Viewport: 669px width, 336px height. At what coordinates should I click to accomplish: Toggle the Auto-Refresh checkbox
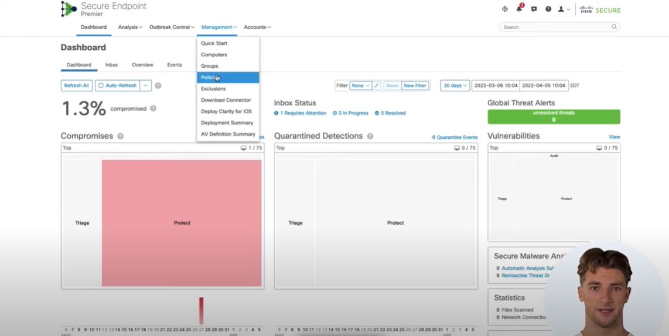[101, 85]
